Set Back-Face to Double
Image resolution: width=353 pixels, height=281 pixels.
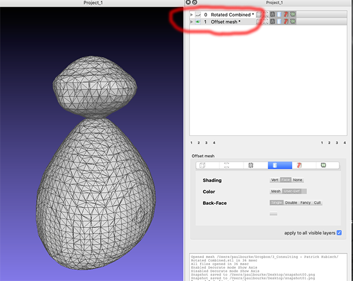pos(291,202)
